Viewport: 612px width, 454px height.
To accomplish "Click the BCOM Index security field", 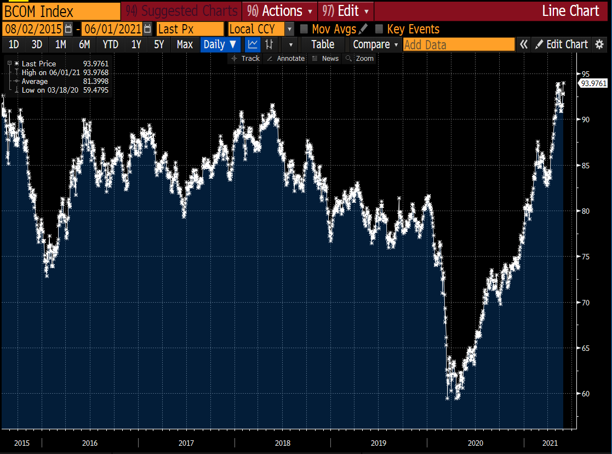I will coord(61,12).
